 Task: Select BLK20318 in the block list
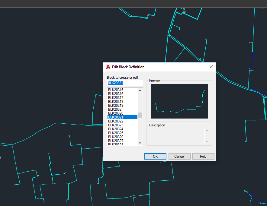tap(122, 102)
